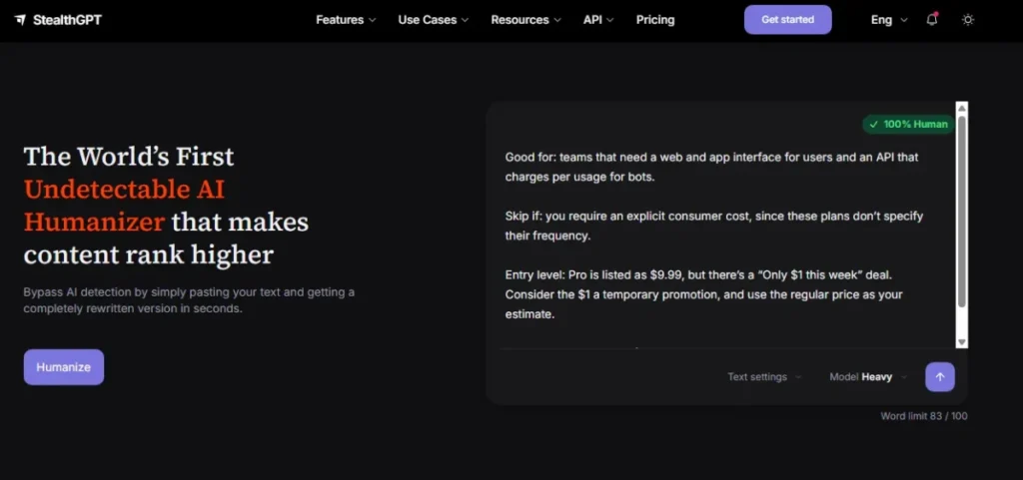Toggle light mode with sun icon
Viewport: 1023px width, 480px height.
(x=967, y=20)
